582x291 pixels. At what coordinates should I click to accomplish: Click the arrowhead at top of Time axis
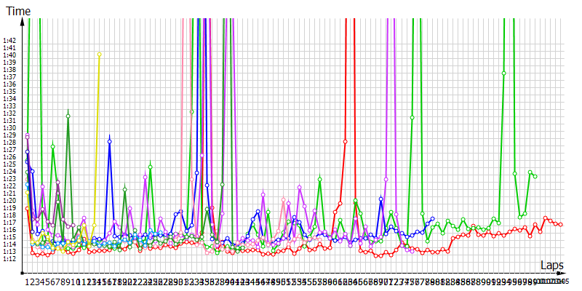point(23,20)
